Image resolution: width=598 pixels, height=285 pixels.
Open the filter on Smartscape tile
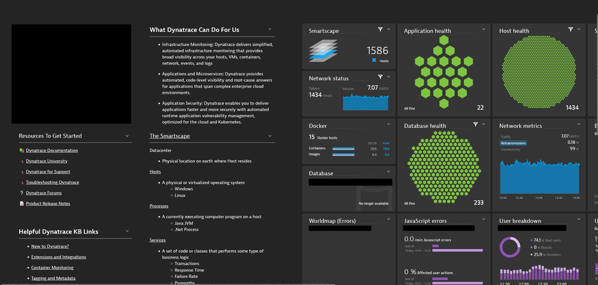coord(380,29)
